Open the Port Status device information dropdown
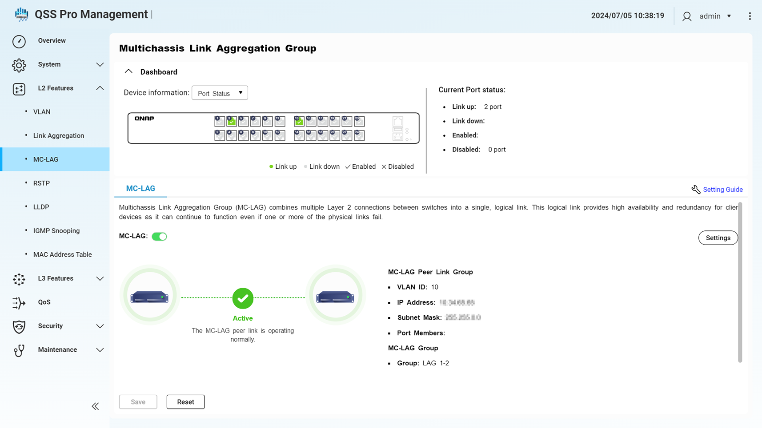The height and width of the screenshot is (428, 762). click(x=220, y=93)
